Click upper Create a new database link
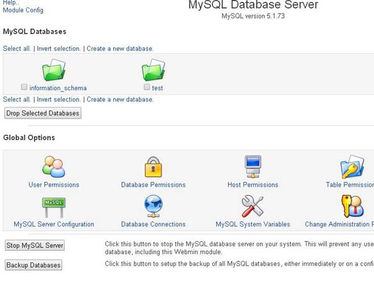The height and width of the screenshot is (299, 374). 120,48
